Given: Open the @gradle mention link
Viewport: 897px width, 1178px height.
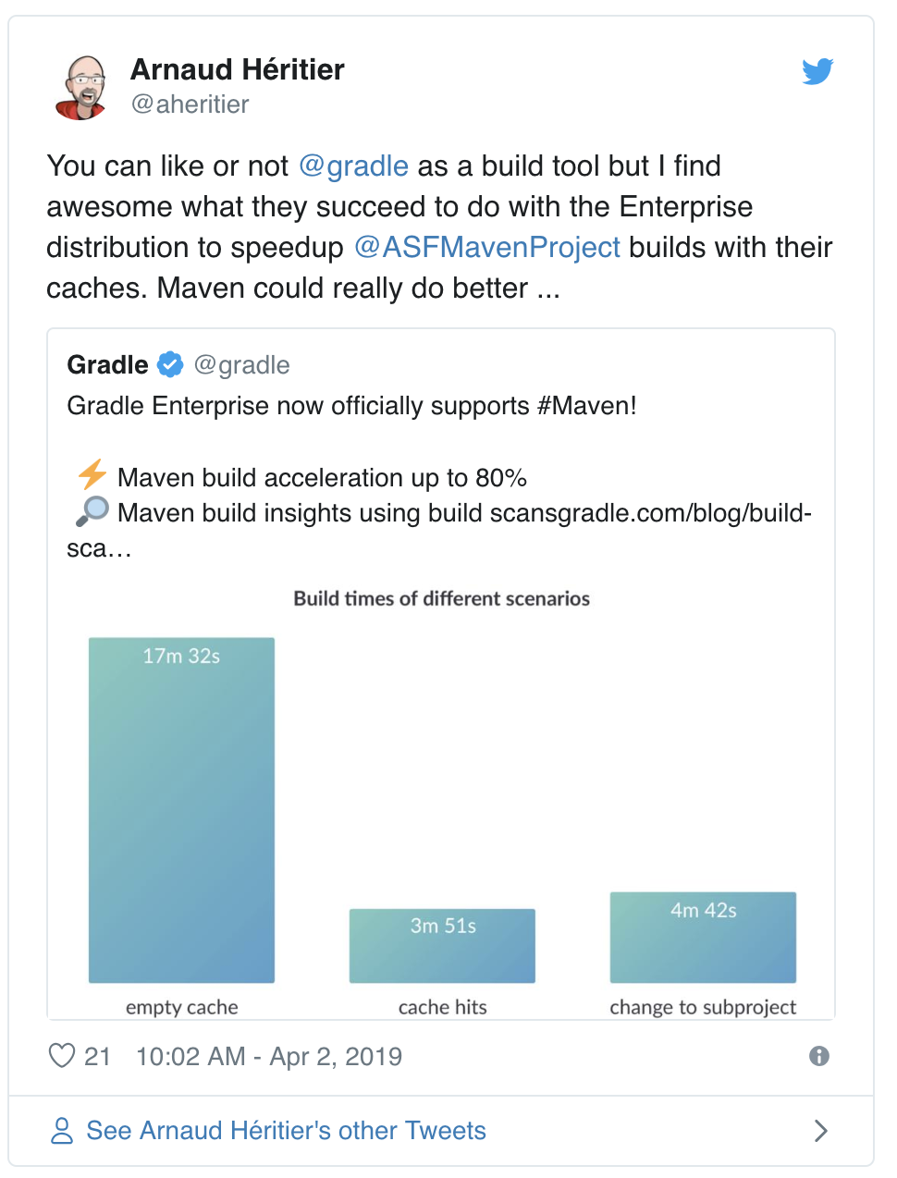Looking at the screenshot, I should tap(353, 166).
